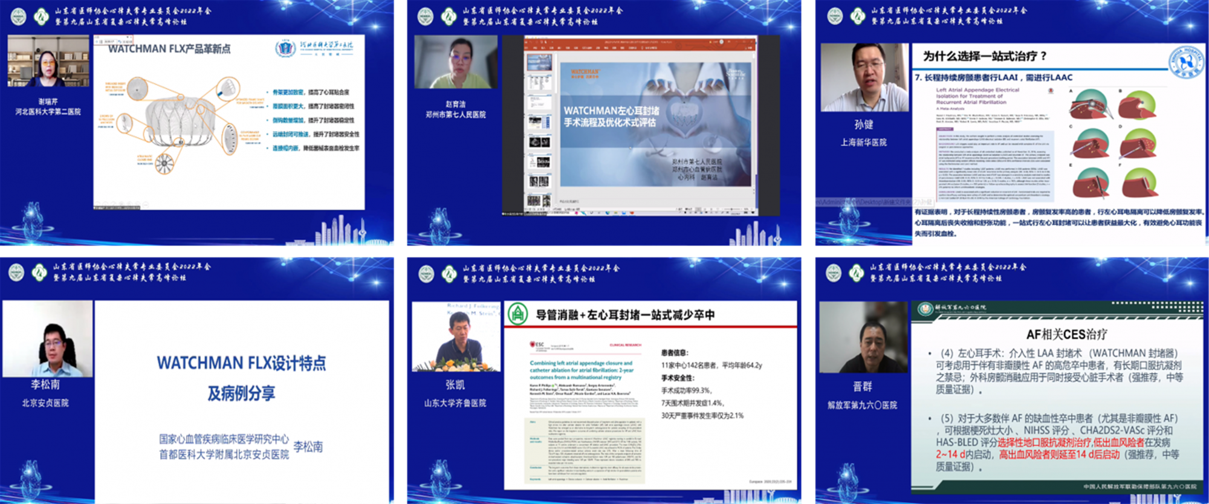1209x504 pixels.
Task: Click the heading 导管消融+左心耳封堵一站式减少卒中
Action: [x=625, y=315]
